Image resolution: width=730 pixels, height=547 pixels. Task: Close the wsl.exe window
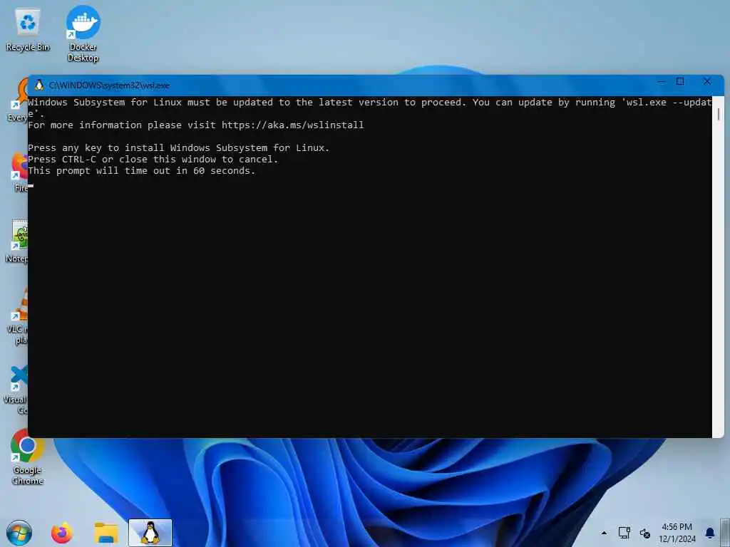[x=707, y=82]
